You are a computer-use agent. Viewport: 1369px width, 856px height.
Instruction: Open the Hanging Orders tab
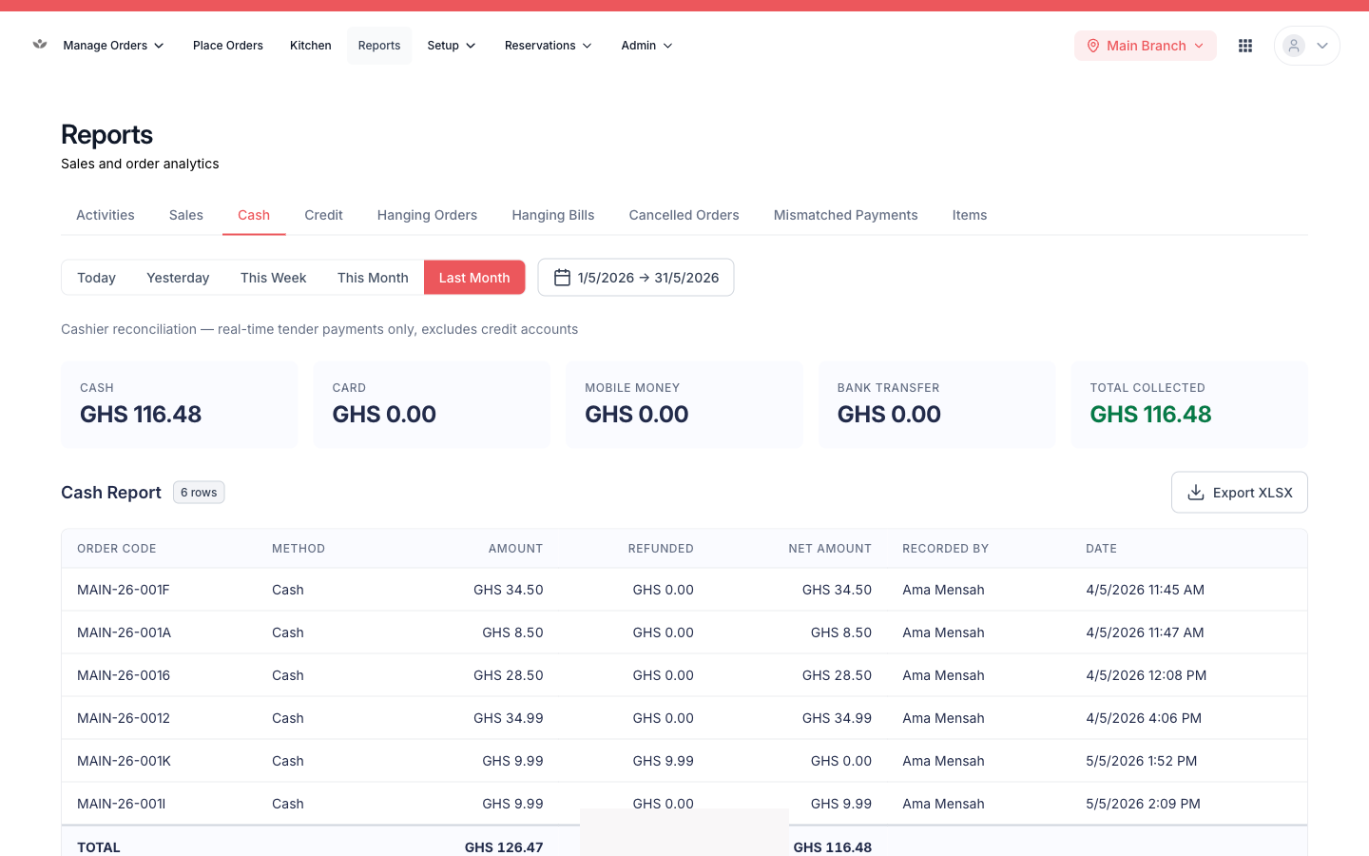pos(427,215)
